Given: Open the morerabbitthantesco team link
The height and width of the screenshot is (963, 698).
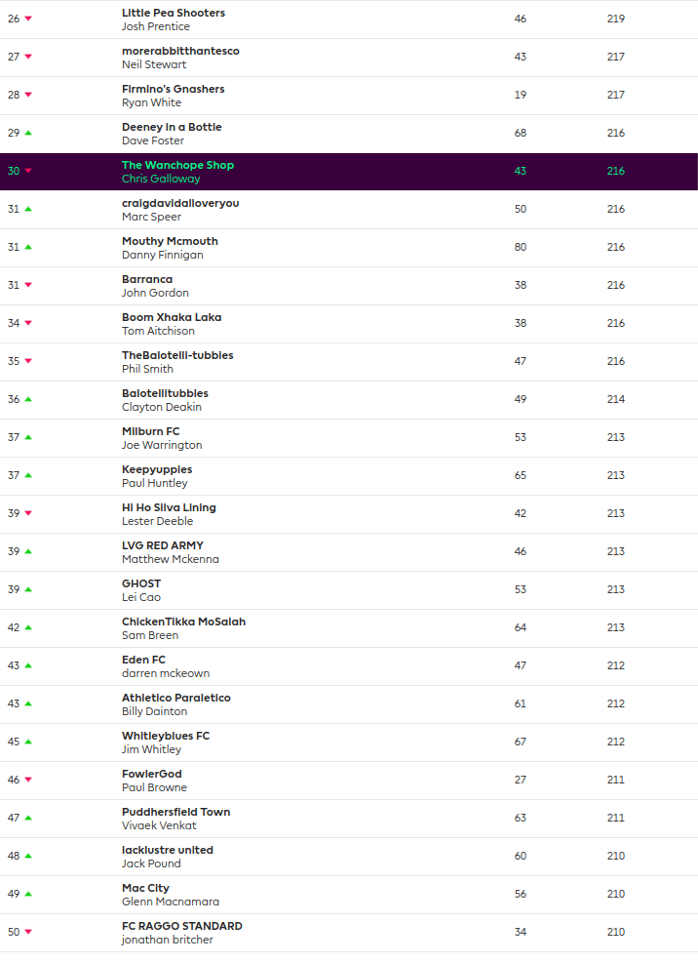Looking at the screenshot, I should [180, 51].
